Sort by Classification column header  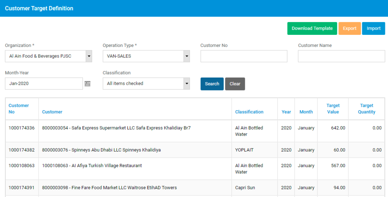tap(249, 112)
